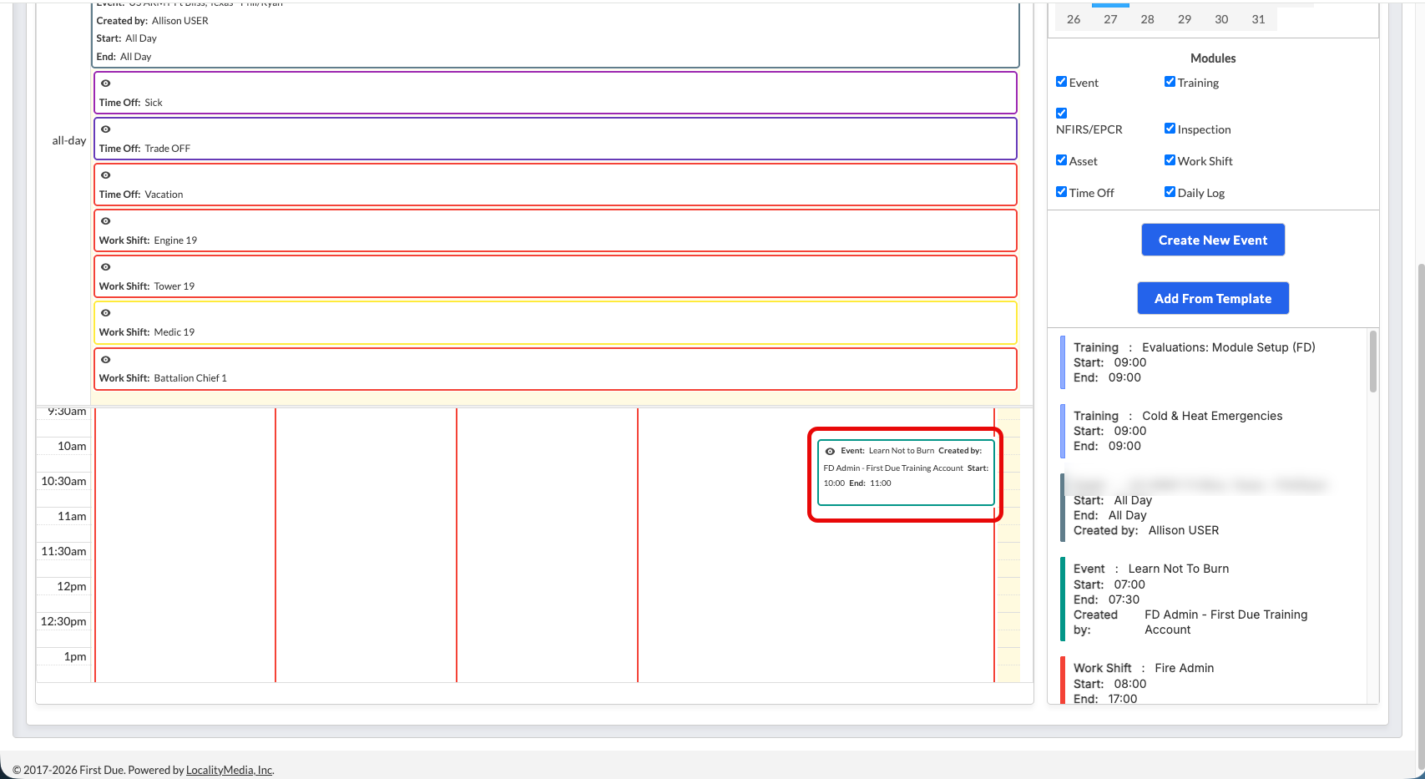Select day 31 in mini calendar
The image size is (1425, 779).
[x=1258, y=19]
